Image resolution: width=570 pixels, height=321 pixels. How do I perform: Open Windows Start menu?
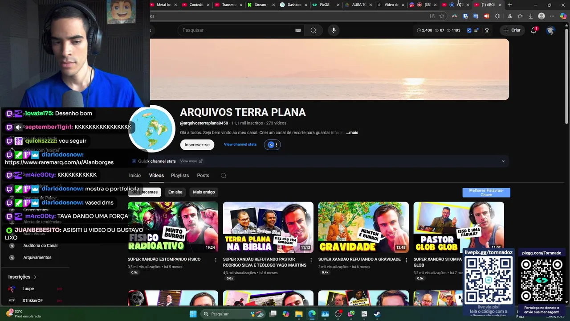(x=193, y=314)
